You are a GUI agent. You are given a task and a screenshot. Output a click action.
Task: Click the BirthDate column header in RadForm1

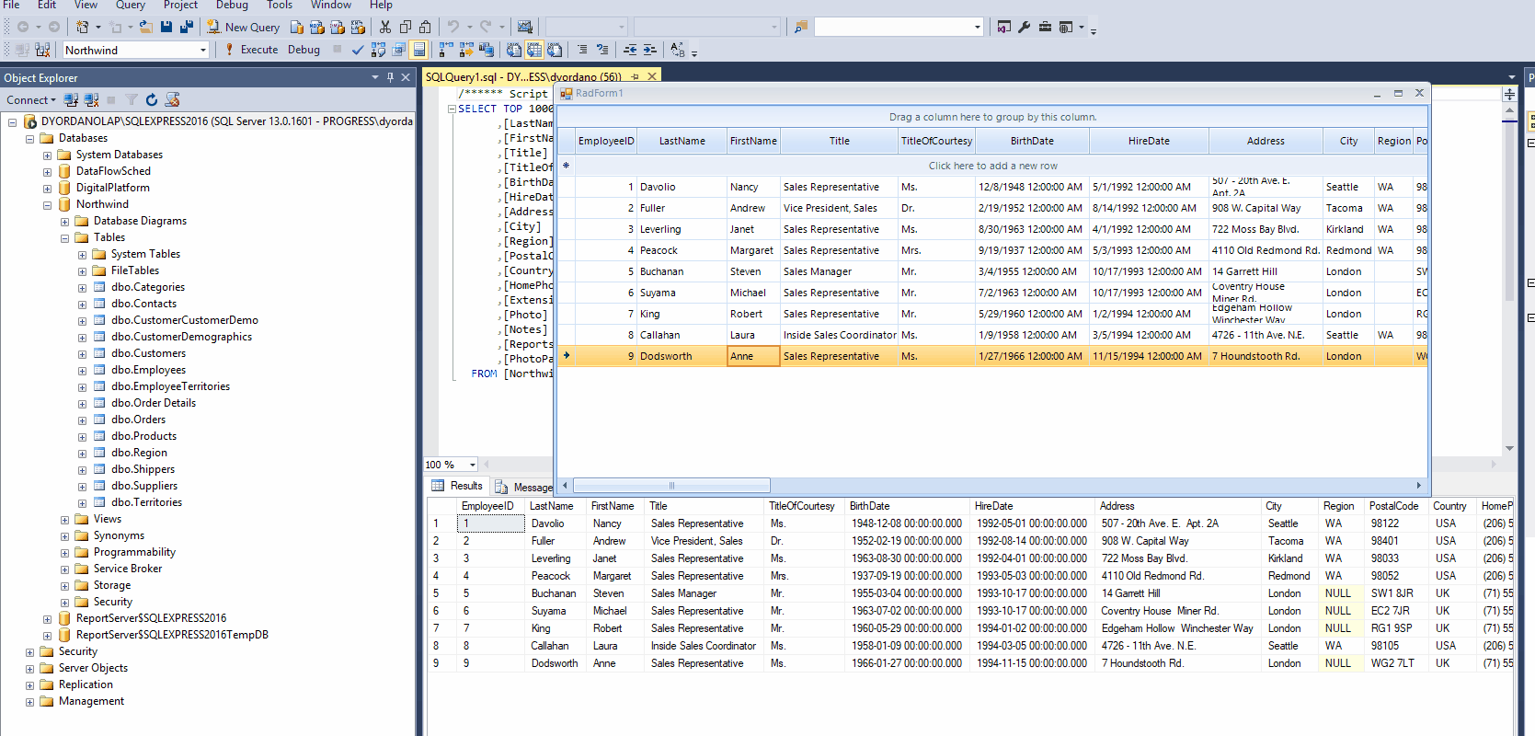(1032, 141)
